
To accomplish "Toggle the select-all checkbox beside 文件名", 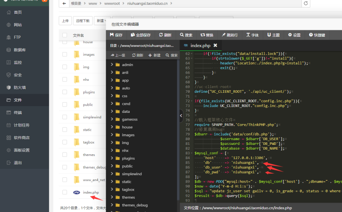I will click(x=65, y=35).
